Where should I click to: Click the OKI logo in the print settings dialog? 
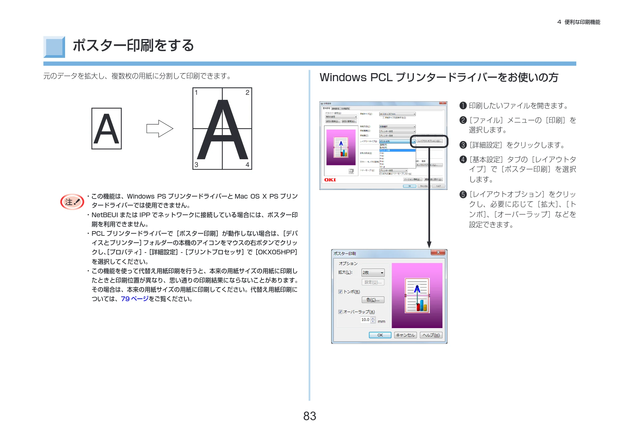330,180
